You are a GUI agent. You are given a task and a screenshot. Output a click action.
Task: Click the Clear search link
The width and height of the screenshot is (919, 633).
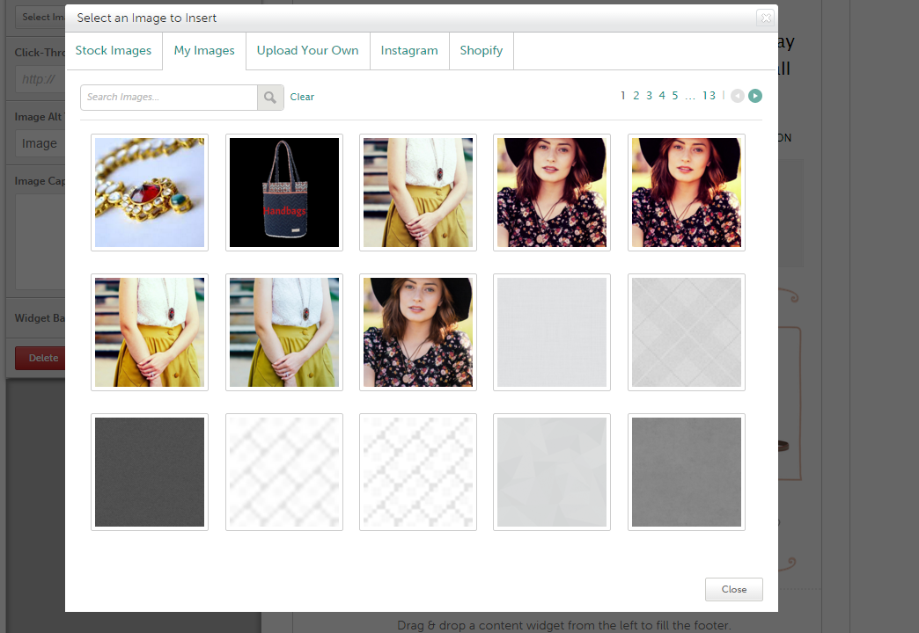pyautogui.click(x=302, y=98)
